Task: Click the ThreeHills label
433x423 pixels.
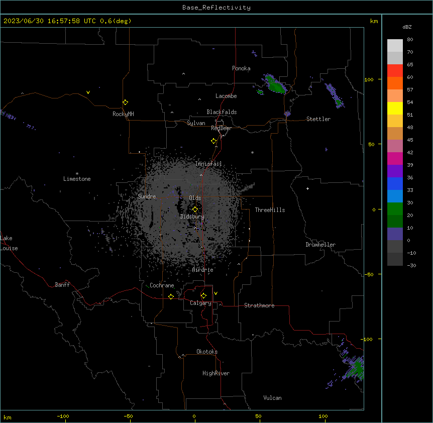Action: click(x=270, y=210)
